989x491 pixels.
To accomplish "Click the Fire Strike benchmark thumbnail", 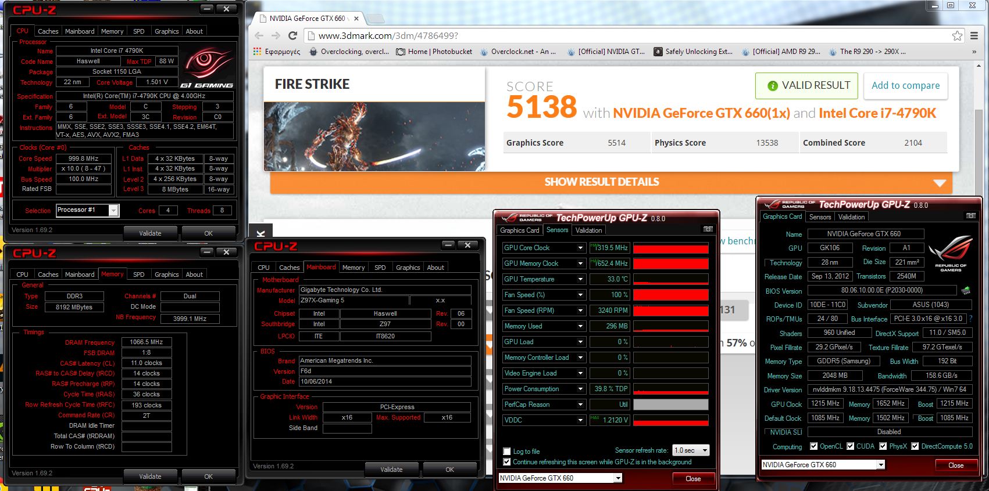I will coord(374,136).
